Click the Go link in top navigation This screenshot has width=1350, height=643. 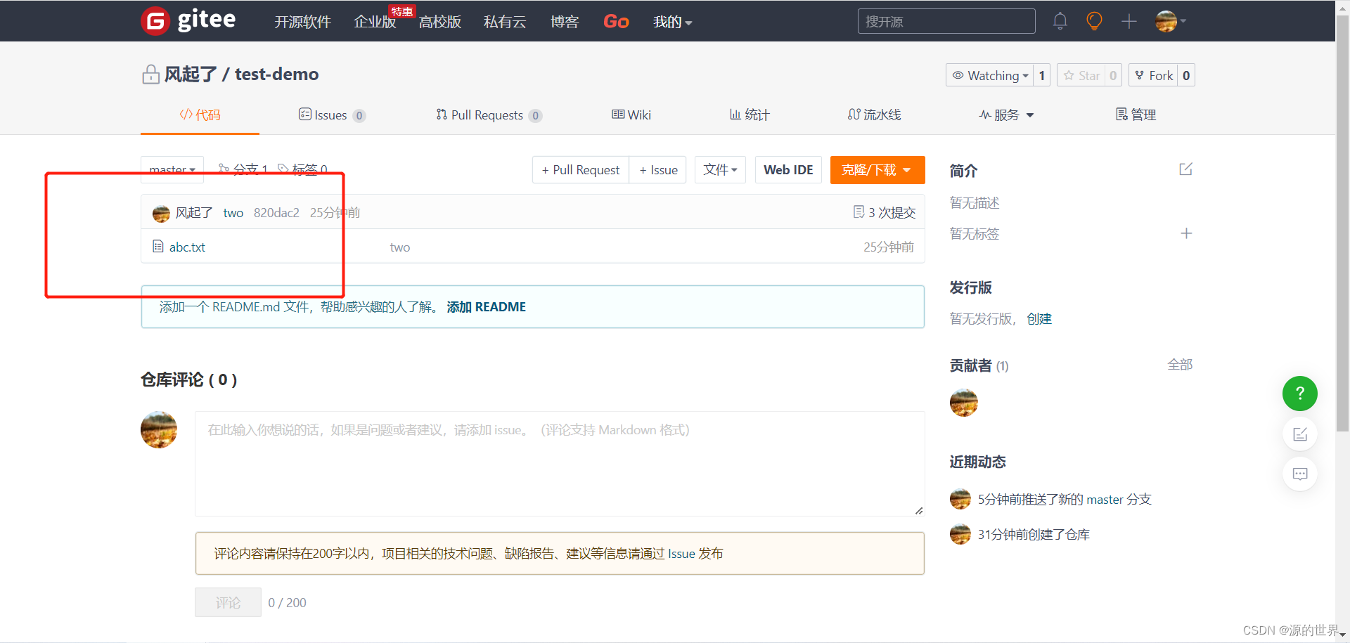pyautogui.click(x=616, y=22)
